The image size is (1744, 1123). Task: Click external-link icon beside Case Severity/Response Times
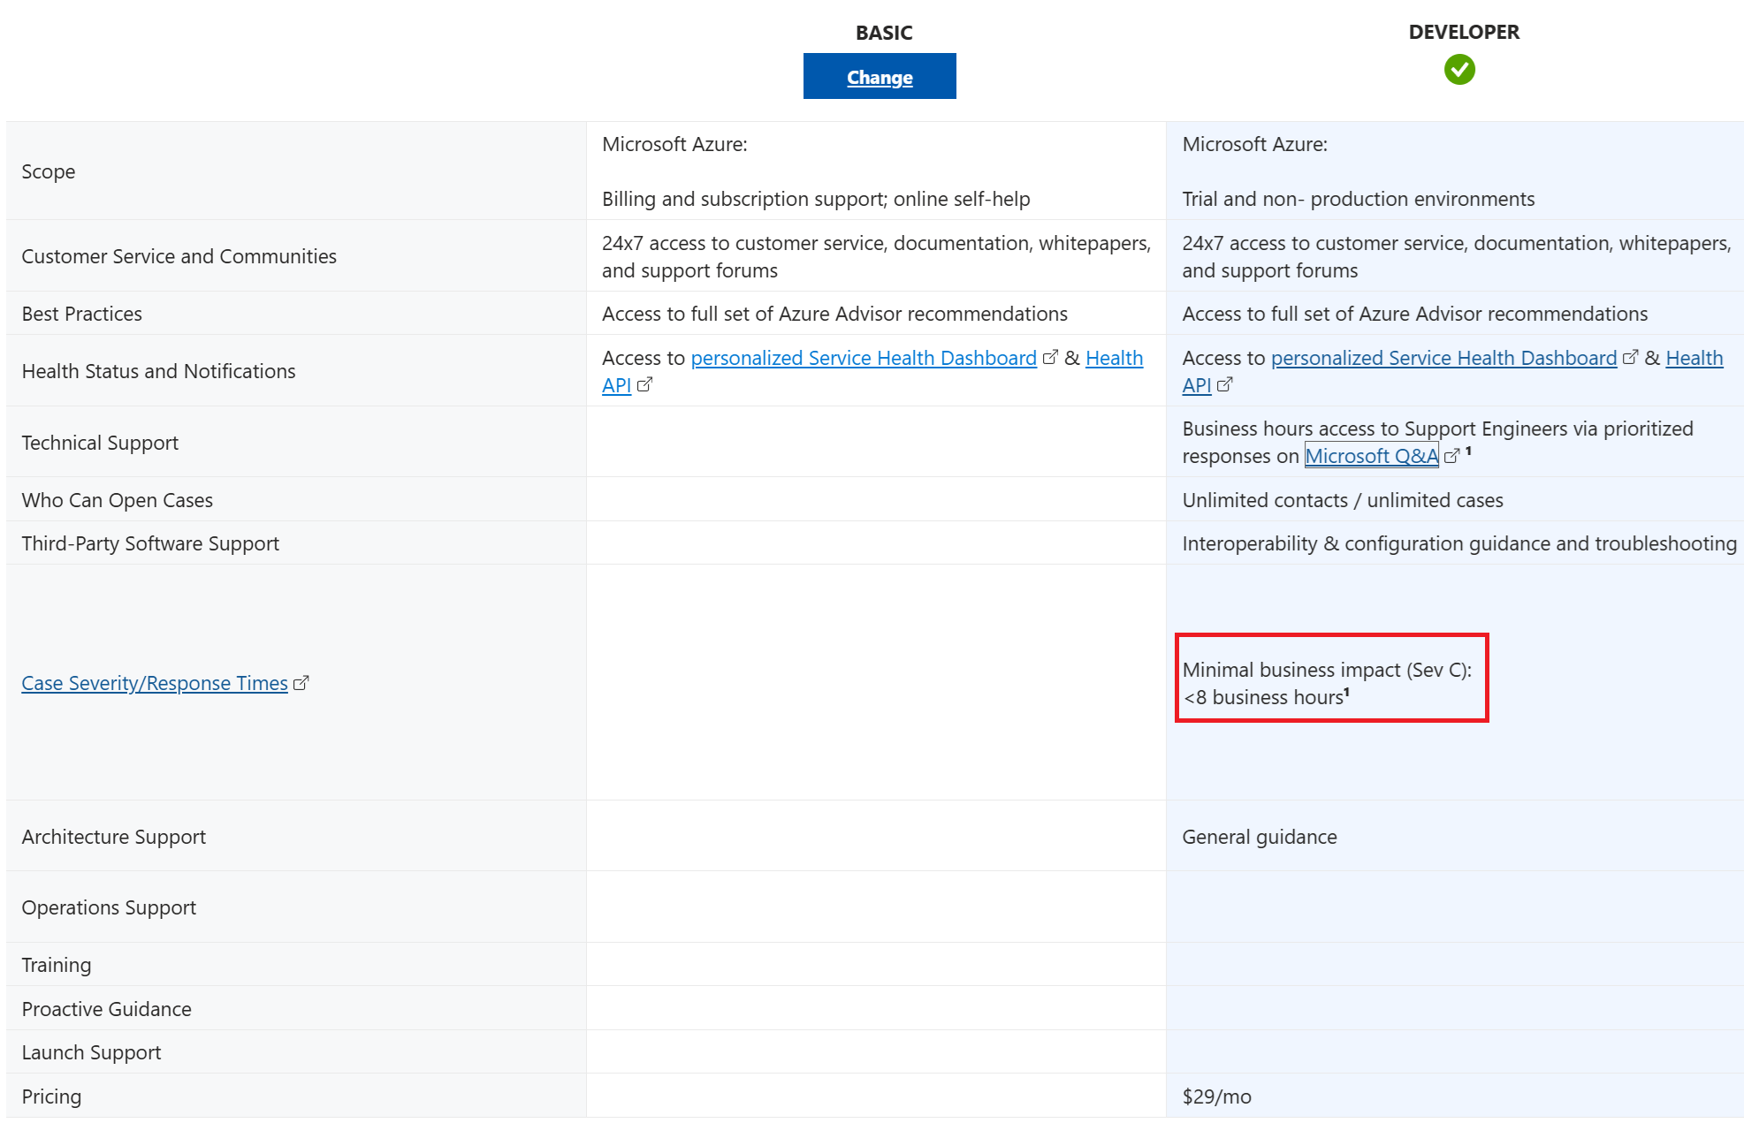coord(301,683)
